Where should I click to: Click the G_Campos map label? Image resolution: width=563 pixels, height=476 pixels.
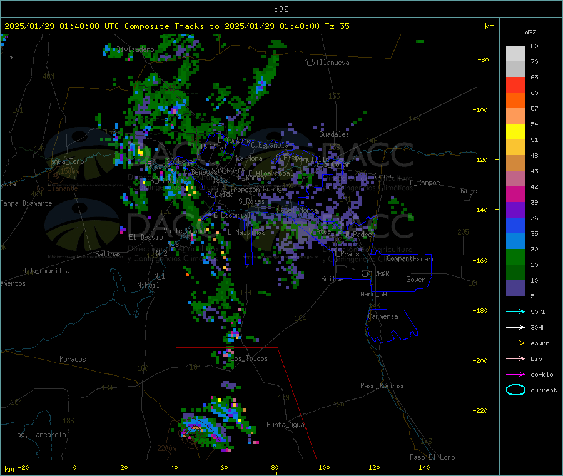tap(425, 183)
